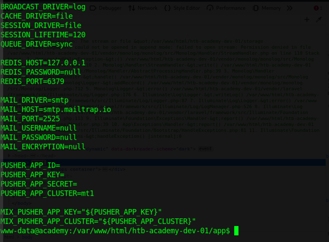329x242 pixels.
Task: Expand the head element ellipsis badge
Action: point(33,156)
